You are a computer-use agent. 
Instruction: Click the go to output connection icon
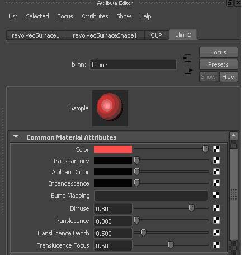tap(189, 71)
